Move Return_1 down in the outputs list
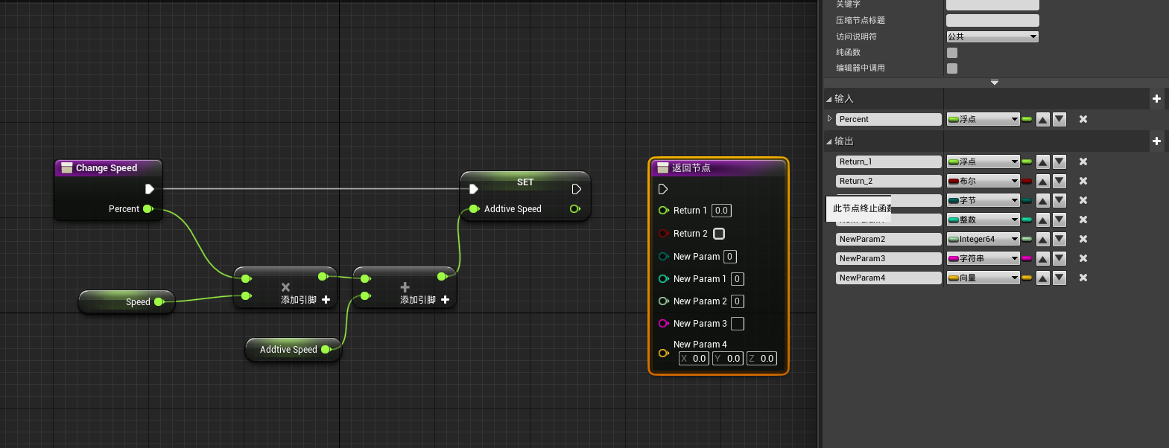1169x448 pixels. pyautogui.click(x=1059, y=161)
